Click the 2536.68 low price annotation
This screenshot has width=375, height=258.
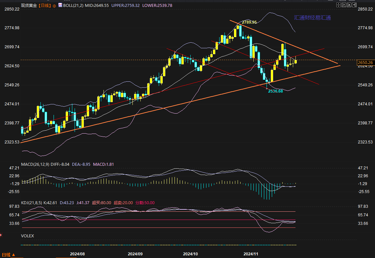click(275, 91)
